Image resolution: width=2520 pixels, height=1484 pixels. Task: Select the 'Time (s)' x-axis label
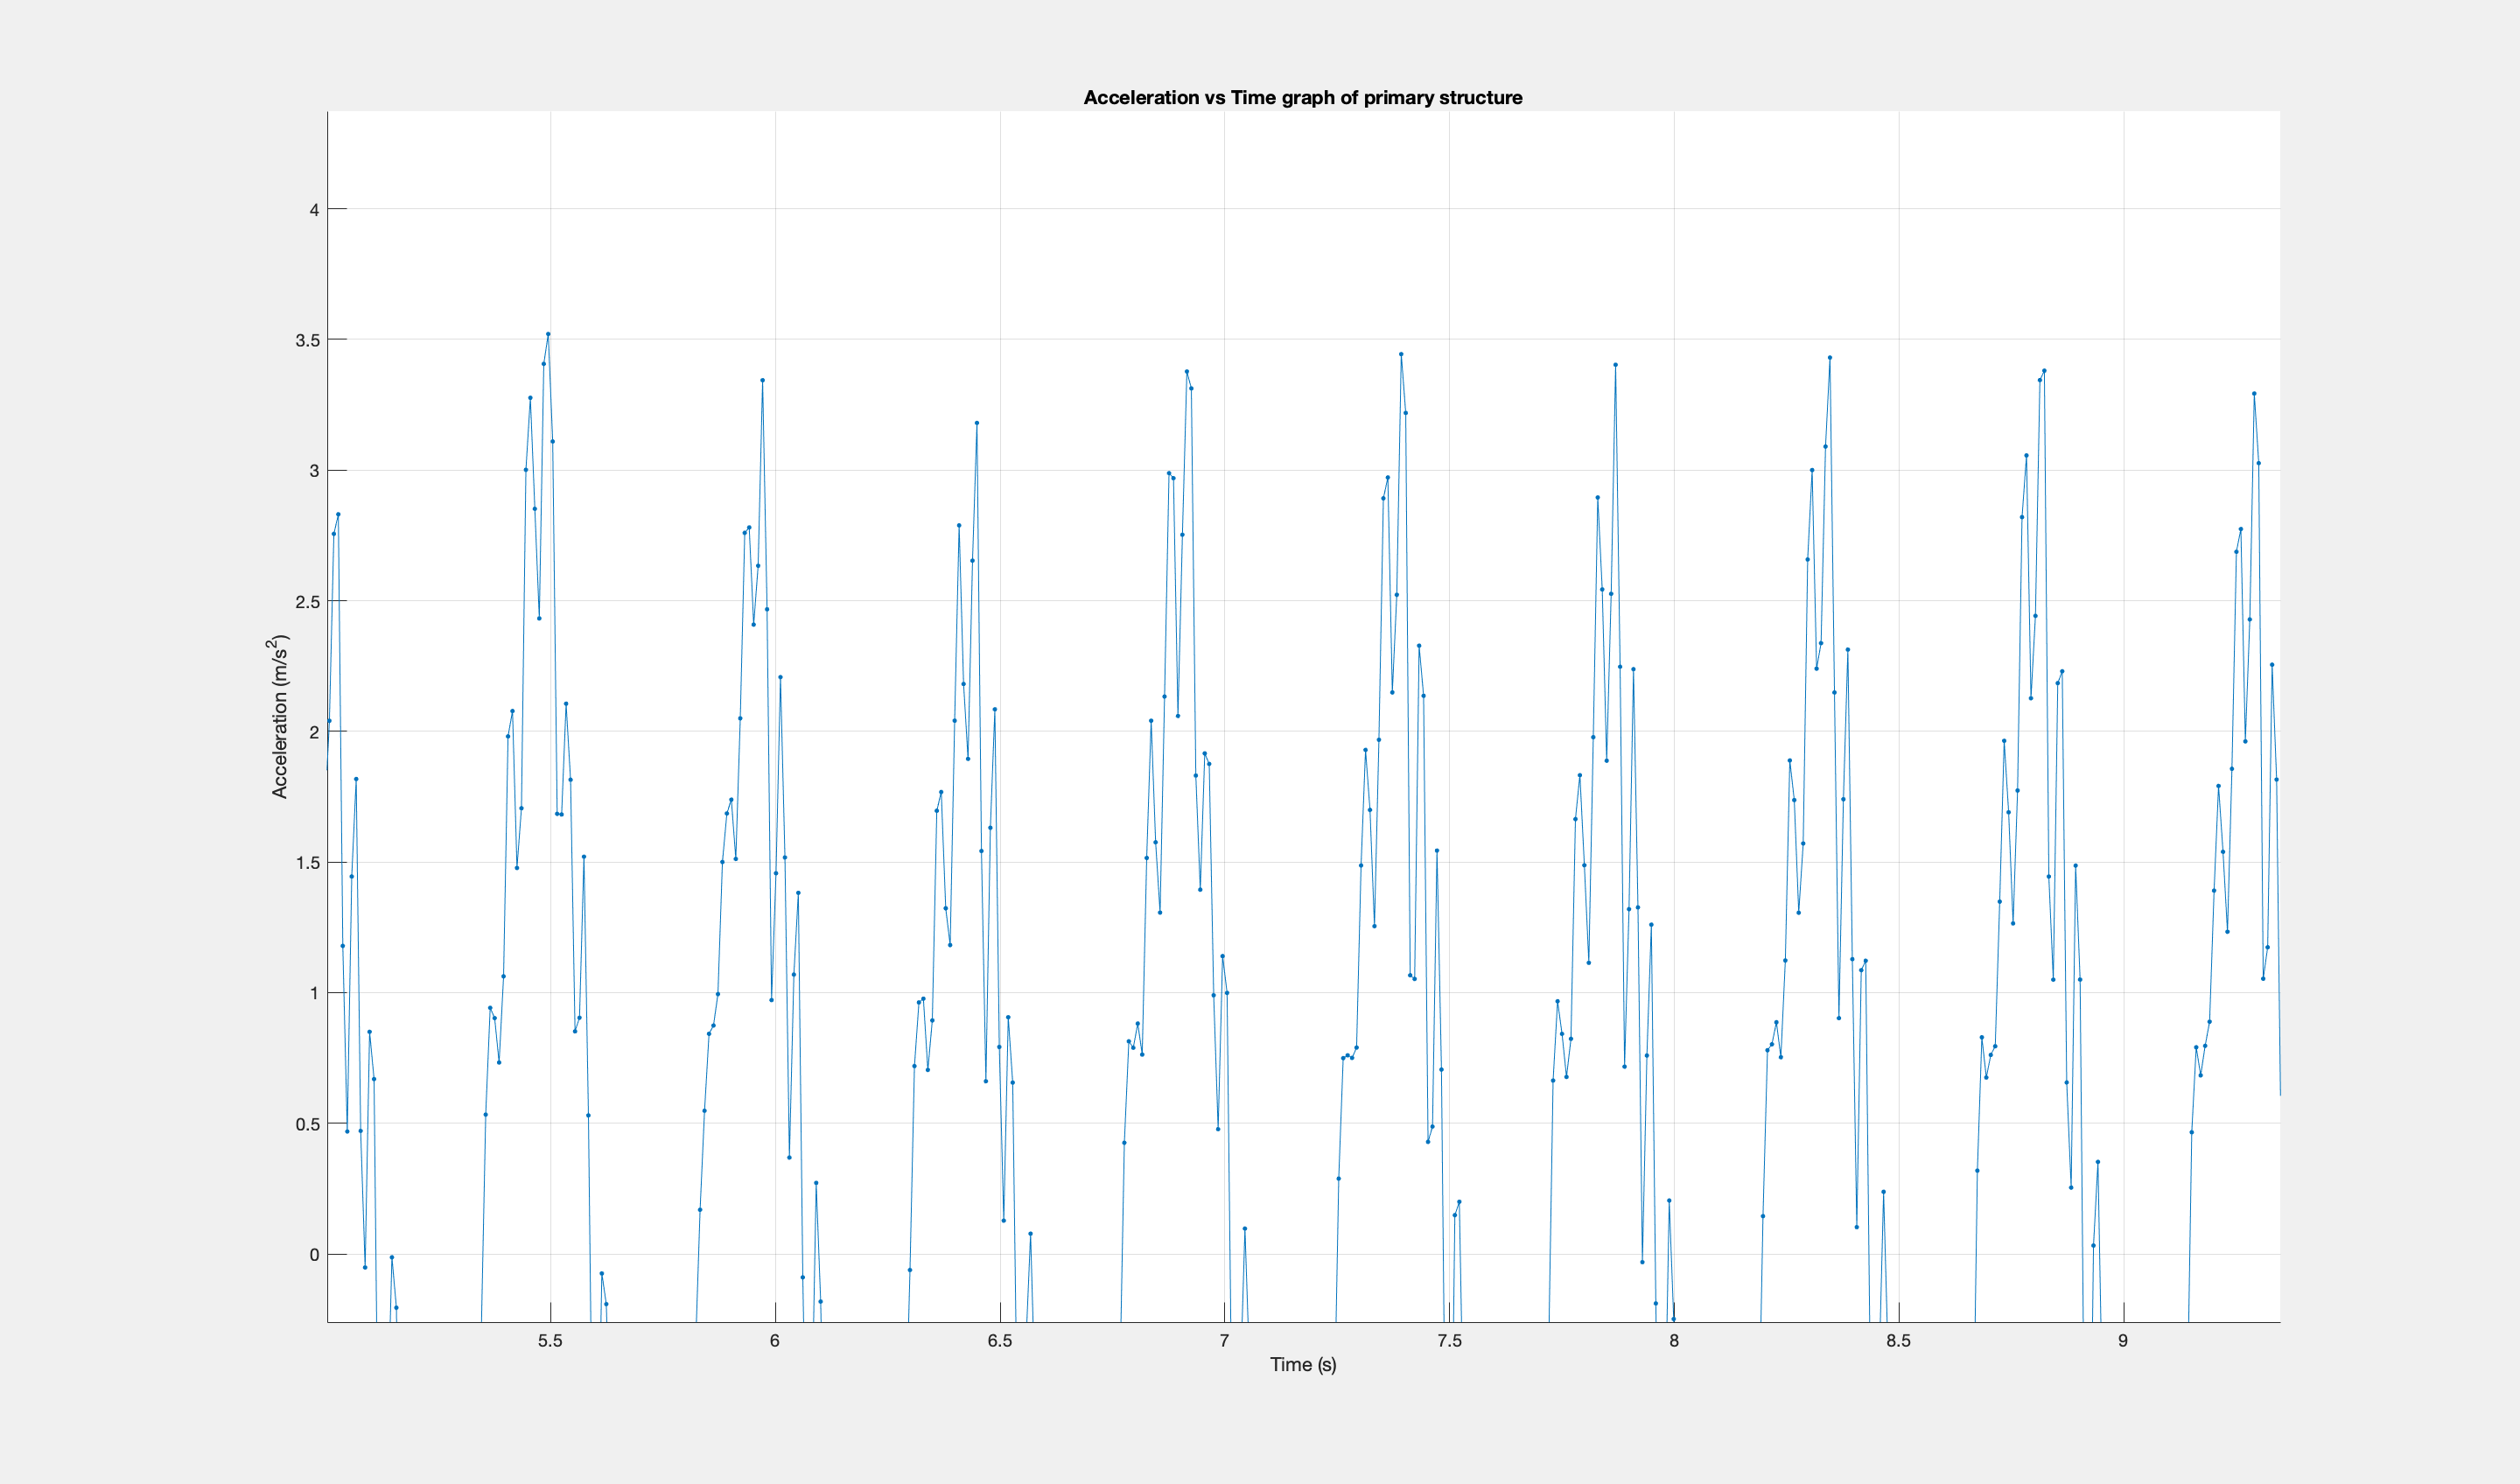1302,1365
